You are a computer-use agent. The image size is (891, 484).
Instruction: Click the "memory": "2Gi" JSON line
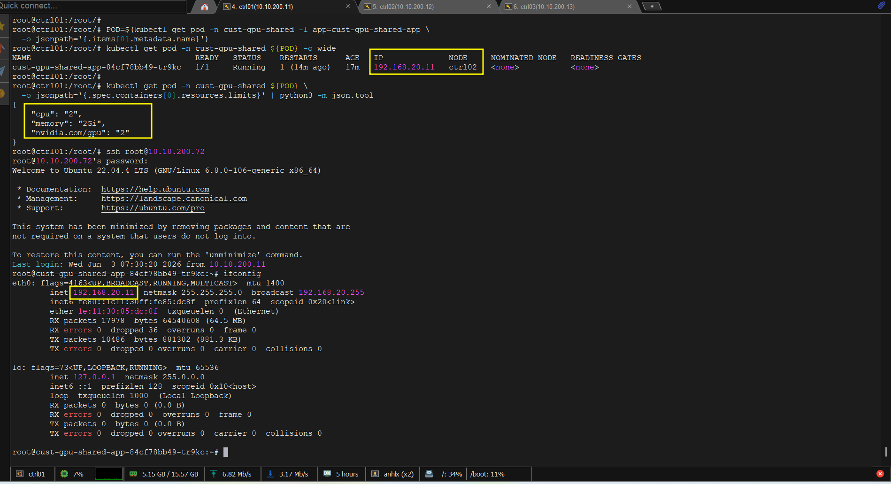(x=69, y=123)
